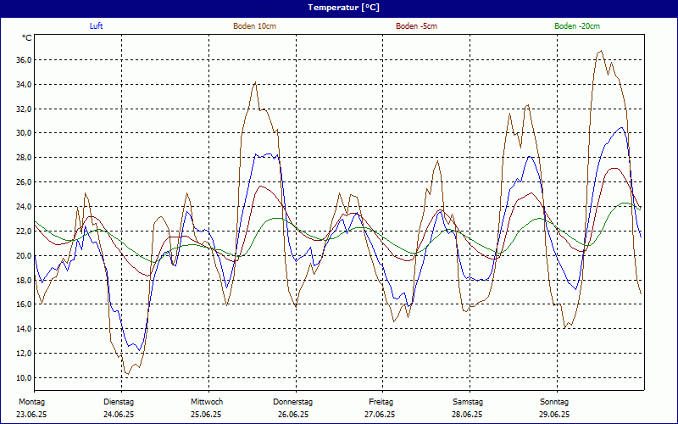Click the '18,0' y-axis value
Viewport: 678px width, 424px height.
point(25,280)
